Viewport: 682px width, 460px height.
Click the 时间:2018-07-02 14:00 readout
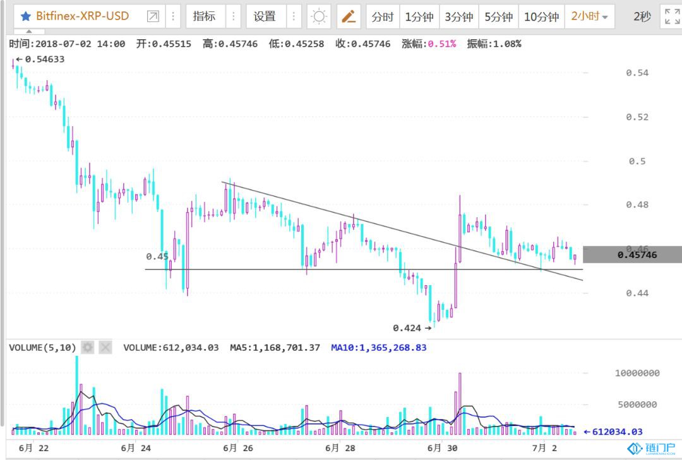point(67,44)
